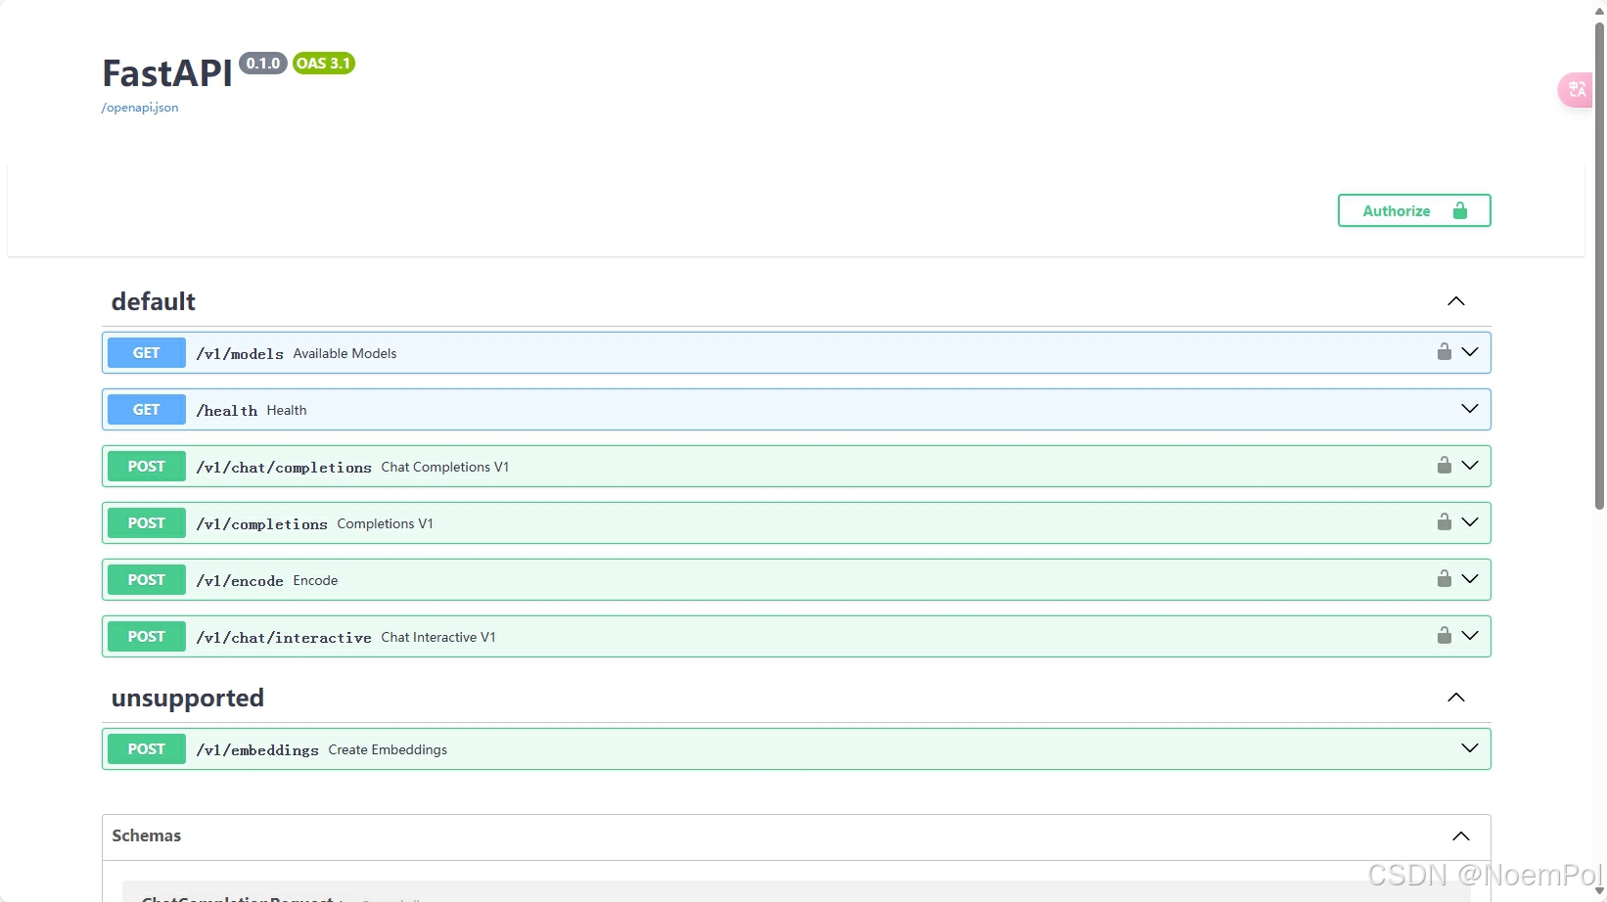Click the /v1/encode path text
Screen dimensions: 1607x902
point(240,581)
